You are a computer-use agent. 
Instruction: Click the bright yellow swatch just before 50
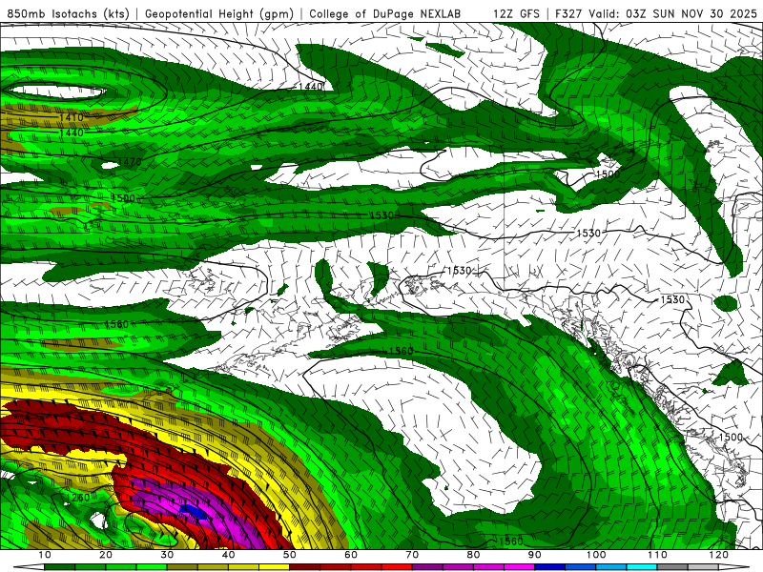click(274, 567)
